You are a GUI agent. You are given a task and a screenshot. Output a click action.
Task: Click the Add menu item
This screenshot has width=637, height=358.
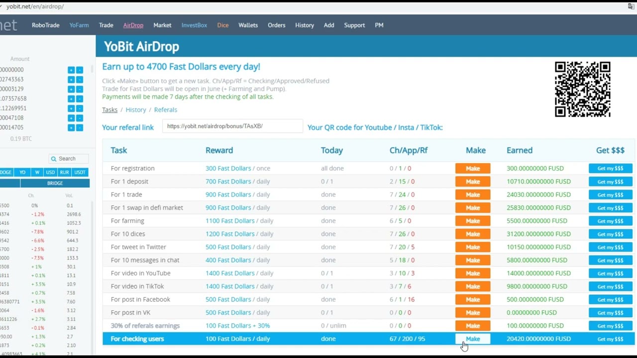(x=329, y=25)
